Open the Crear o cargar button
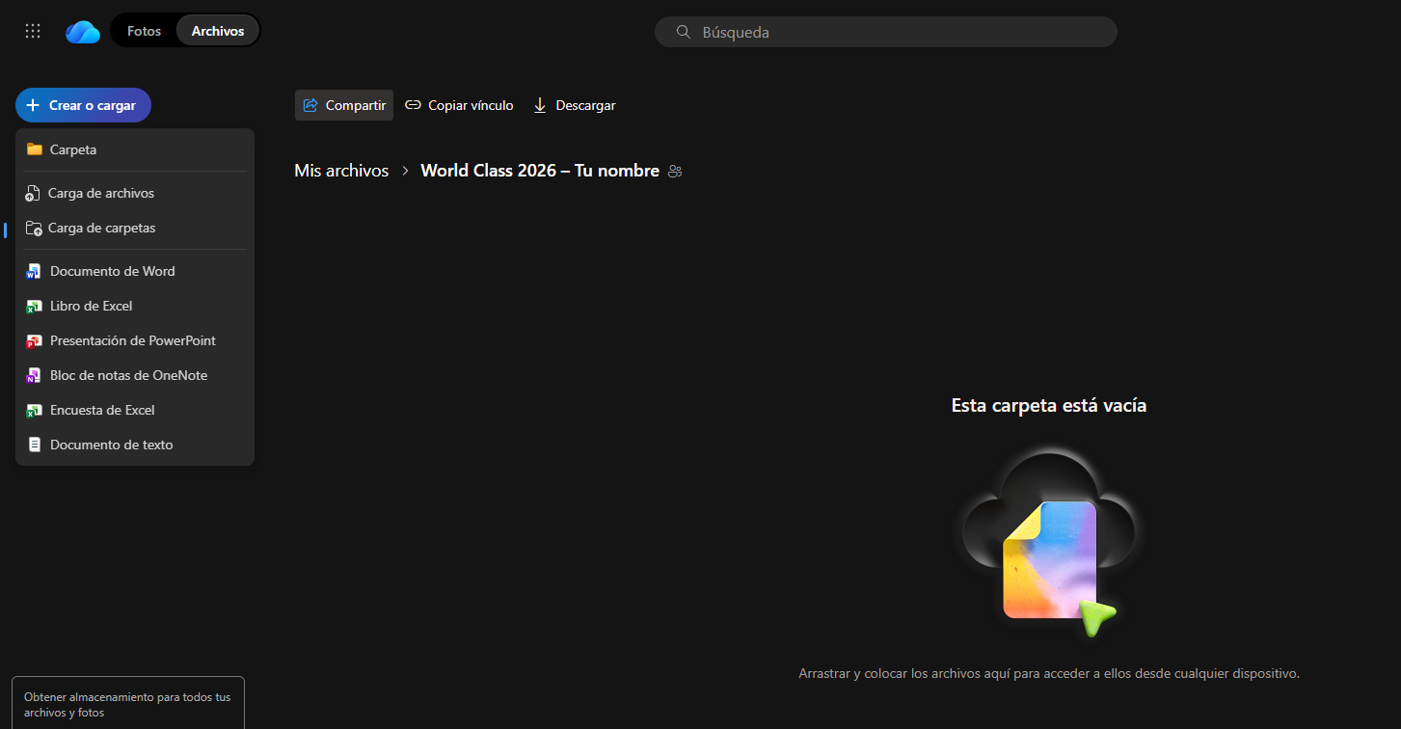Screen dimensions: 1401x729 point(83,104)
